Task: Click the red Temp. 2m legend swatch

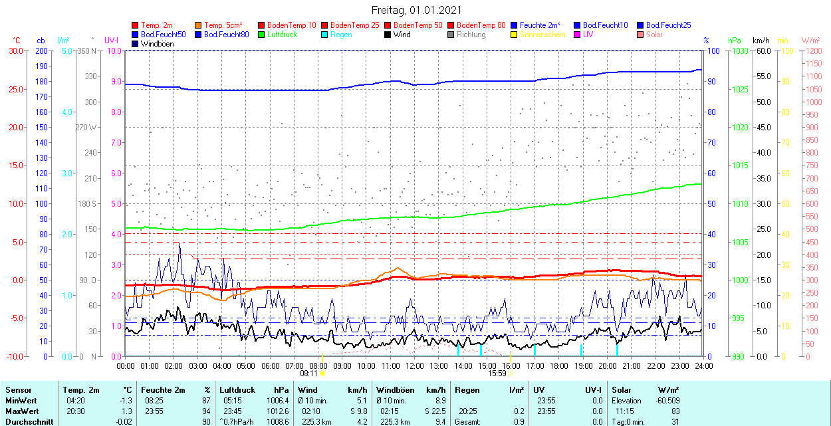Action: (136, 25)
